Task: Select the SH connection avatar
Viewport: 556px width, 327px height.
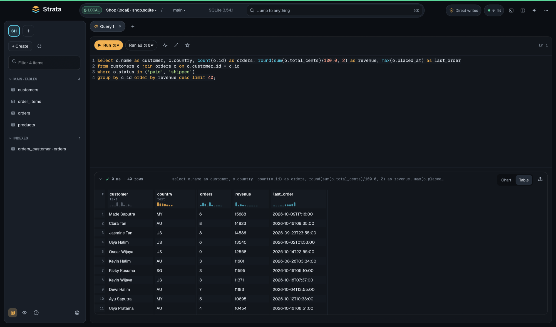Action: click(14, 31)
